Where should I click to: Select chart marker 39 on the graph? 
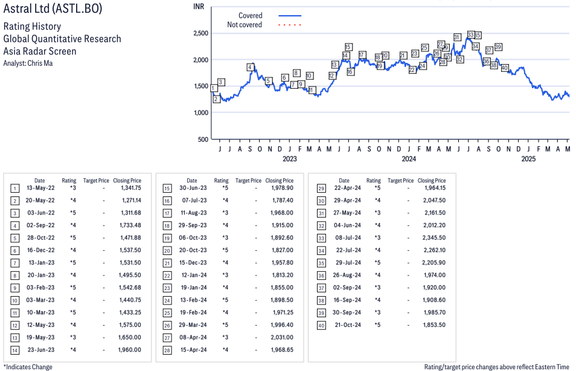(x=498, y=47)
